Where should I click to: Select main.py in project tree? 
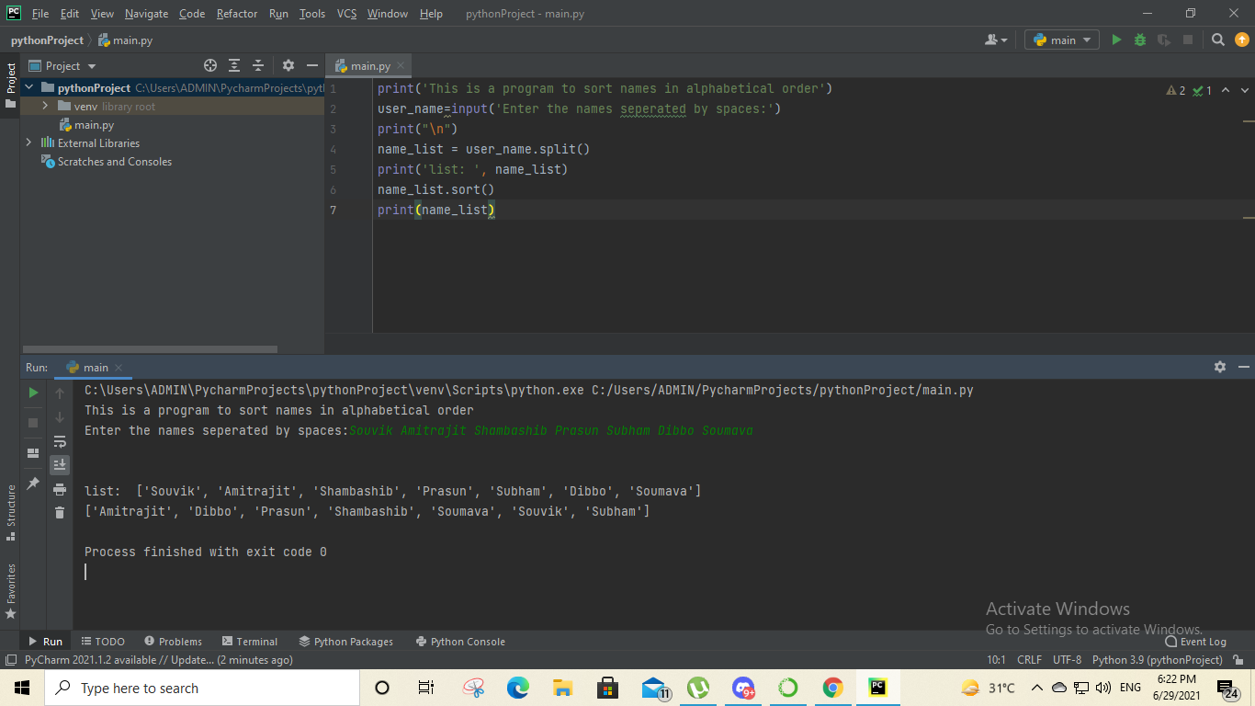(x=94, y=125)
